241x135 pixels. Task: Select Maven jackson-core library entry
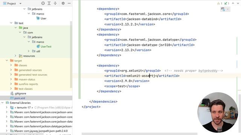(43, 117)
